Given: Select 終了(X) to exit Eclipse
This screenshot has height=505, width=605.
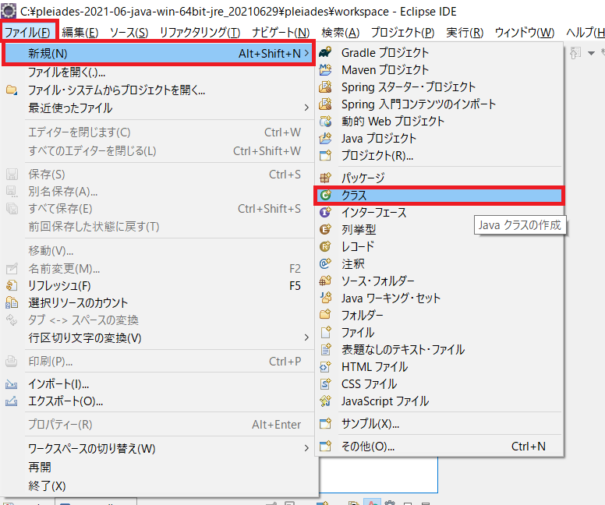Looking at the screenshot, I should (160, 486).
